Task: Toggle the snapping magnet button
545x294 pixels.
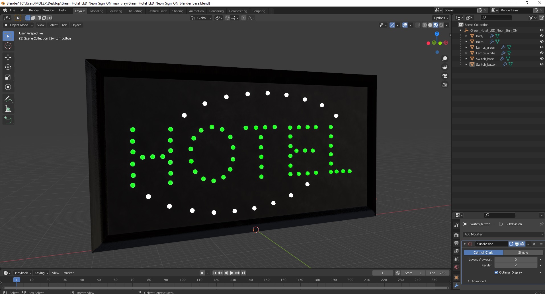Action: pyautogui.click(x=228, y=18)
